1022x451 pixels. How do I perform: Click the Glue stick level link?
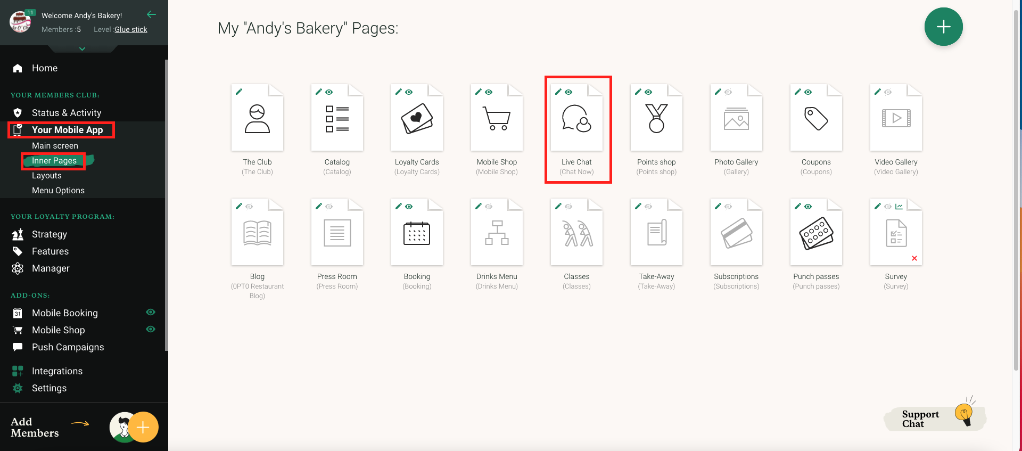131,29
